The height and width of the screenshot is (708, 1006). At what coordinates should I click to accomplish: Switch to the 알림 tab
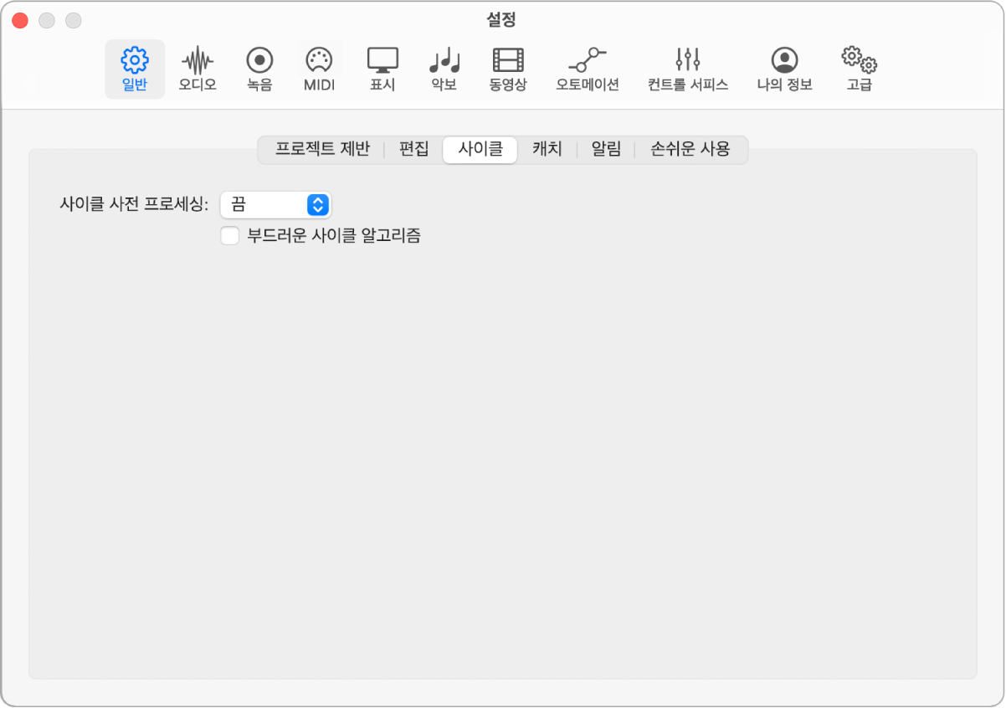coord(606,150)
